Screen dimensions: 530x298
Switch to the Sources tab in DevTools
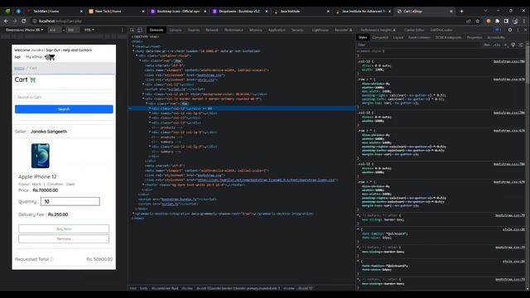pyautogui.click(x=193, y=30)
